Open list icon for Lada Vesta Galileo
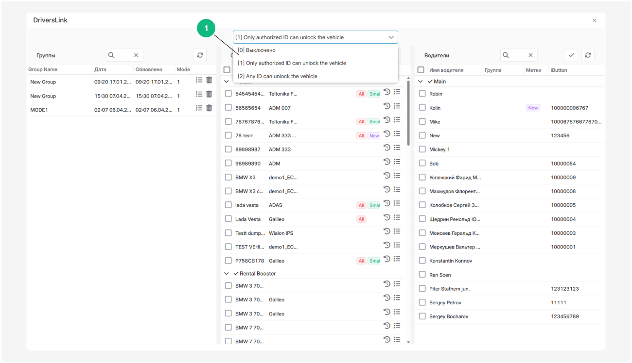632x363 pixels. tap(397, 218)
